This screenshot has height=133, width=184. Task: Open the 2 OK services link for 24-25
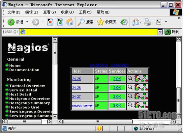tap(117, 79)
